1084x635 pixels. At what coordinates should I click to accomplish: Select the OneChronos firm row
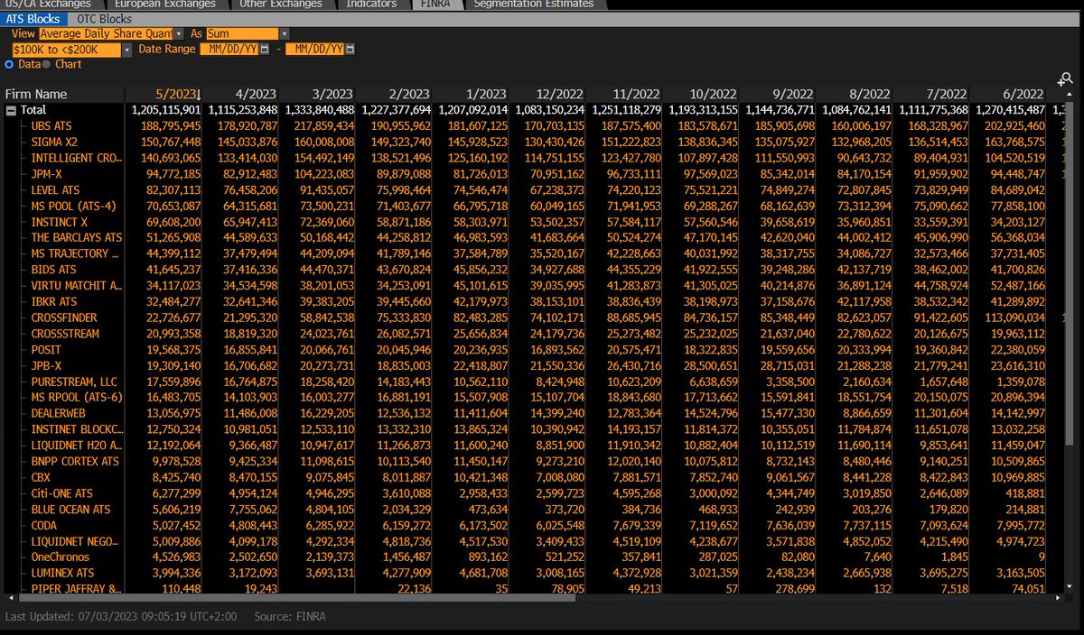tap(61, 557)
